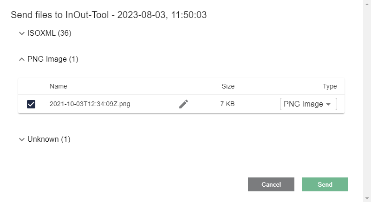Screen dimensions: 371x202
Task: Click the scrollbar down arrow
Action: point(367,198)
